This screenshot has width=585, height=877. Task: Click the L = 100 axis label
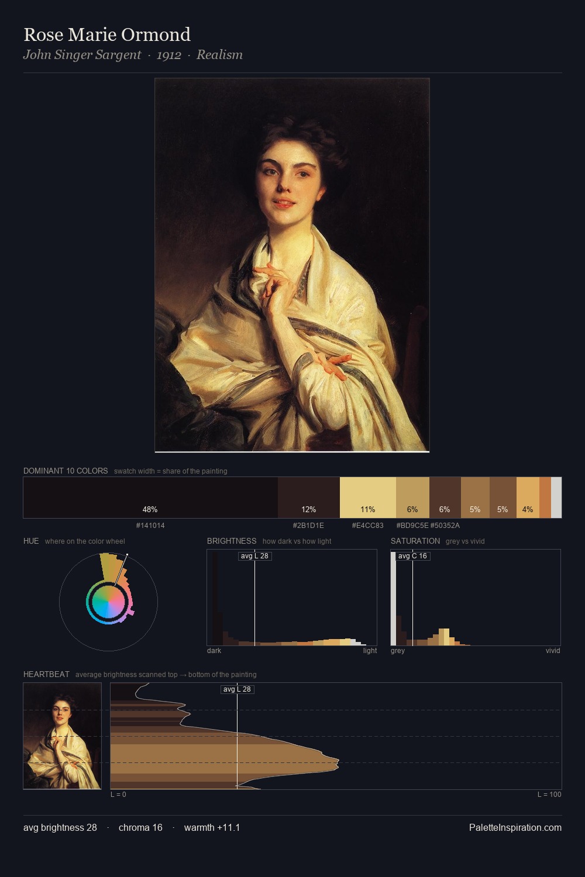pyautogui.click(x=549, y=795)
